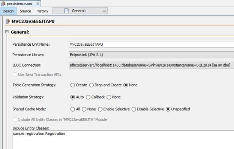Click the persistence.xml file tab icon

click(3, 4)
